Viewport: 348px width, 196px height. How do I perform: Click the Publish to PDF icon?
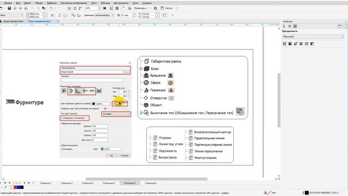point(80,8)
